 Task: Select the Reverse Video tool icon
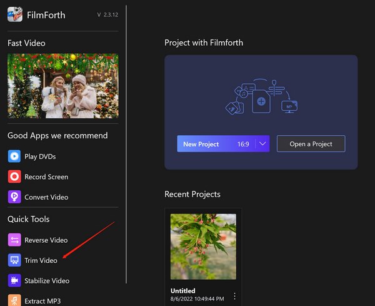14,240
